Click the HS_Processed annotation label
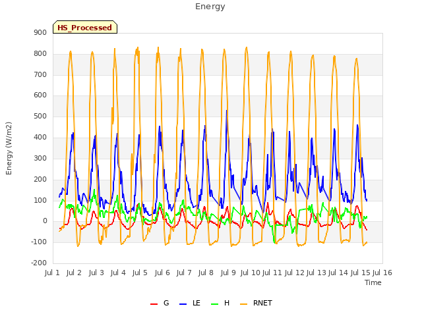 pyautogui.click(x=85, y=27)
